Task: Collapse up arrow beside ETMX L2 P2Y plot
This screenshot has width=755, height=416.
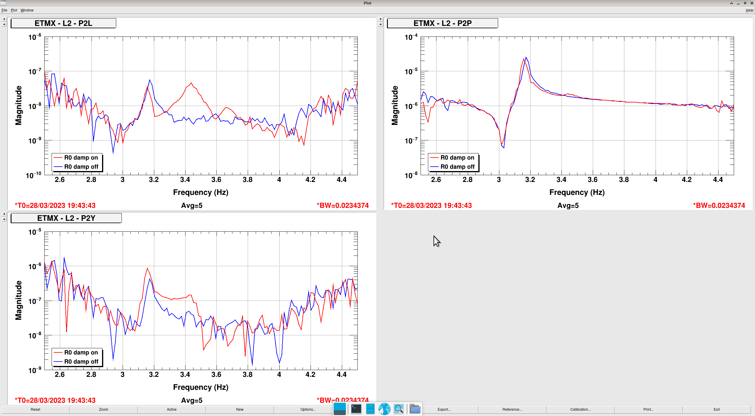Action: point(4,219)
